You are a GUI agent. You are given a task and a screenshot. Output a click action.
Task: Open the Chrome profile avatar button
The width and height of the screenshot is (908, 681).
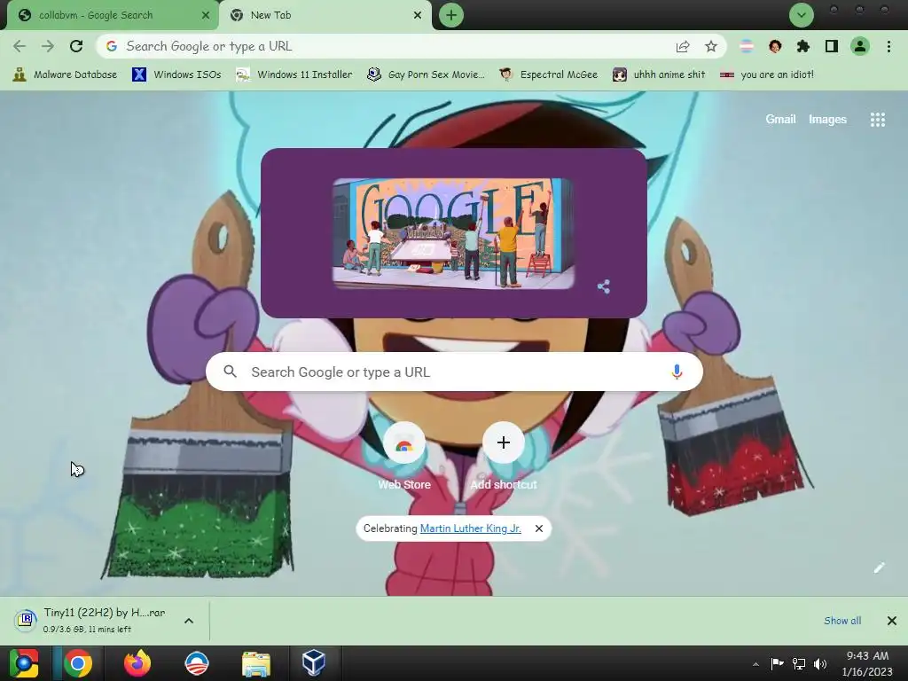click(x=860, y=46)
